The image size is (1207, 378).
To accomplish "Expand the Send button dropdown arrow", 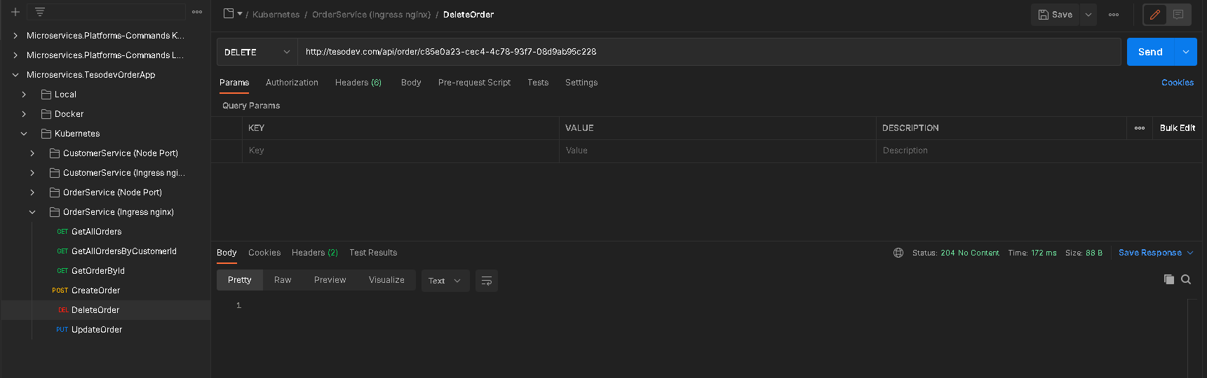I will (1186, 52).
